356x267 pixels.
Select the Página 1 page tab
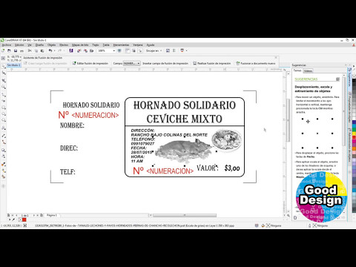pos(52,215)
